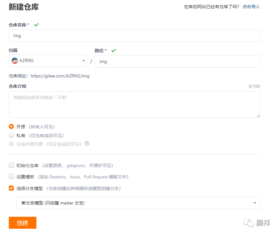The width and height of the screenshot is (279, 235).
Task: Focus the 仓库名称 field containing Img
Action: (x=134, y=36)
